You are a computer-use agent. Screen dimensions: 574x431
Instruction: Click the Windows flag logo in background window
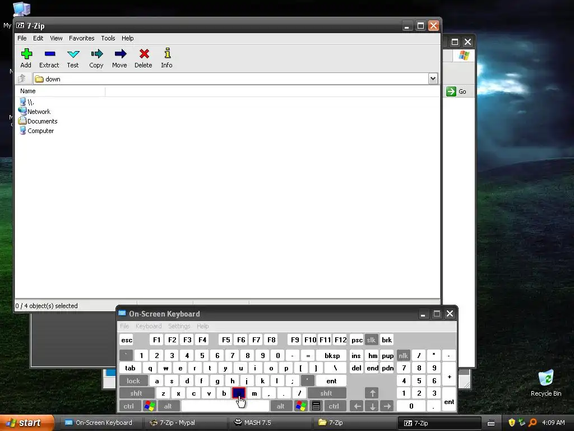464,56
